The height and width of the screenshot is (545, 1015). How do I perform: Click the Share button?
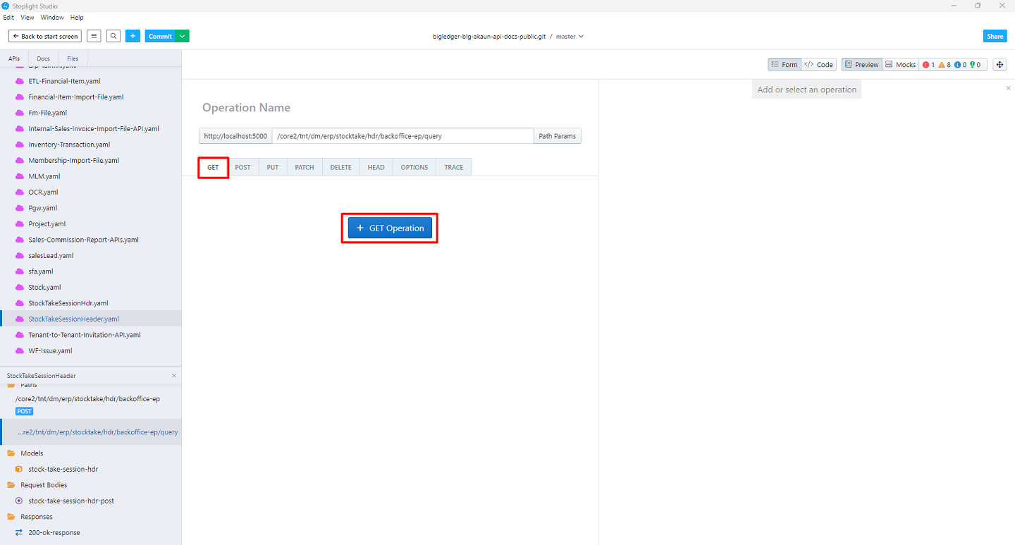pyautogui.click(x=995, y=36)
